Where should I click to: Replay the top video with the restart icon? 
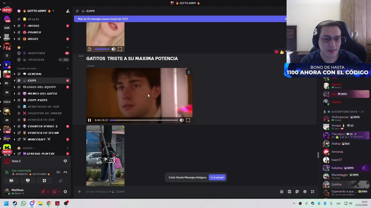click(90, 49)
